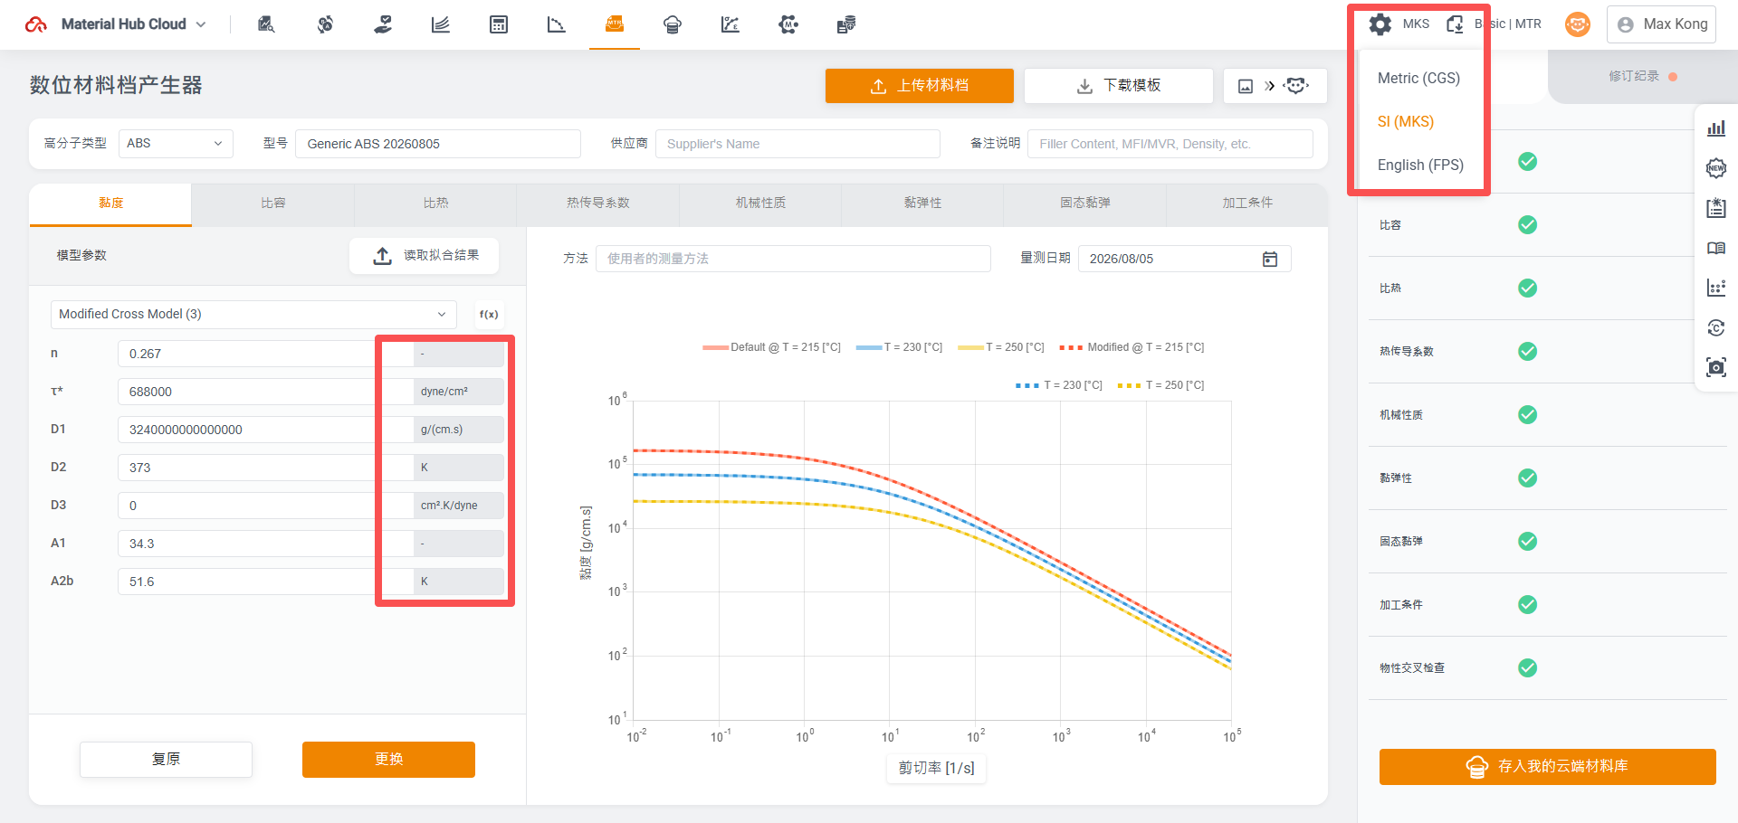
Task: Click the circular C refresh icon in sidebar
Action: (x=1716, y=327)
